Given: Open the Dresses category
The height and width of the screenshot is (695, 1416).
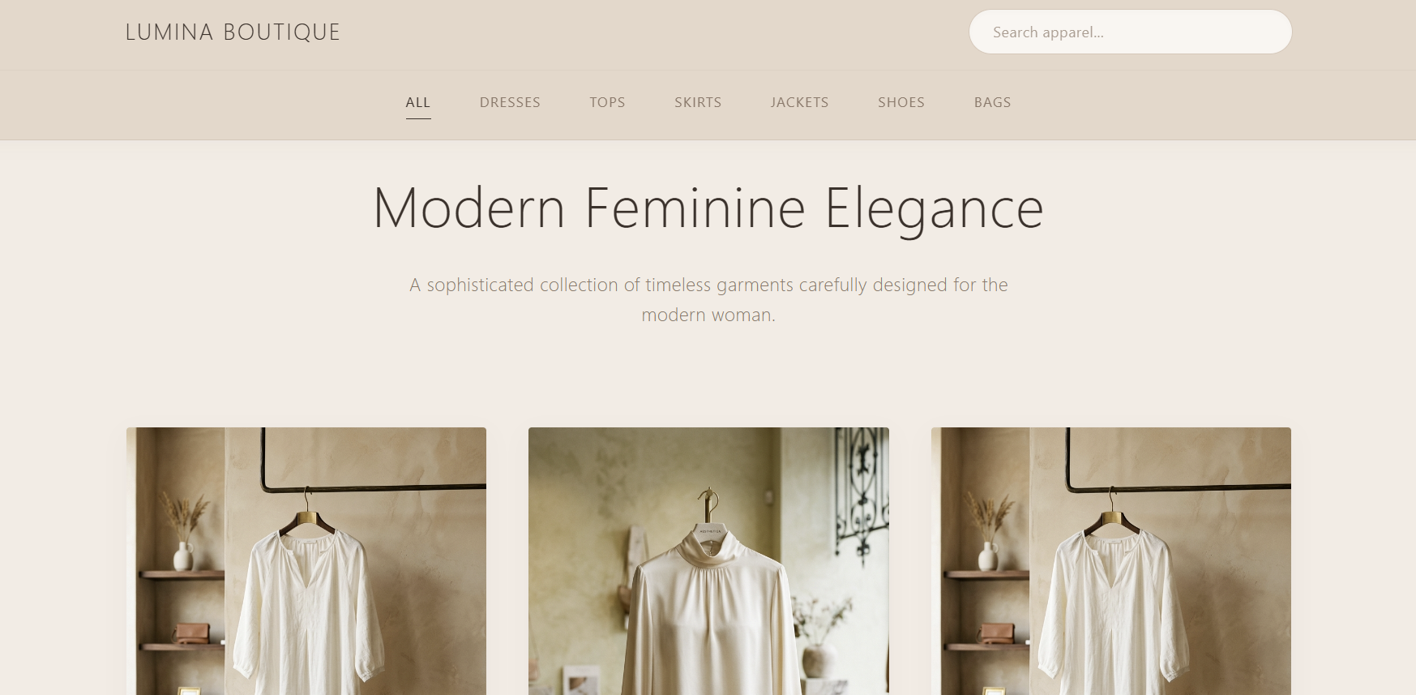Looking at the screenshot, I should (x=510, y=102).
